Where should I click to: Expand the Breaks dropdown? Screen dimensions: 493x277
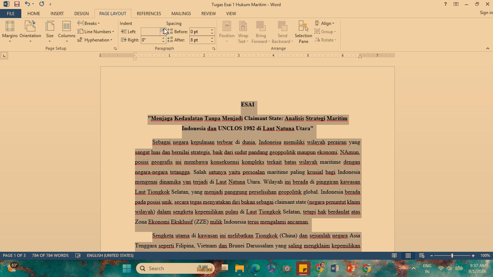pos(89,23)
